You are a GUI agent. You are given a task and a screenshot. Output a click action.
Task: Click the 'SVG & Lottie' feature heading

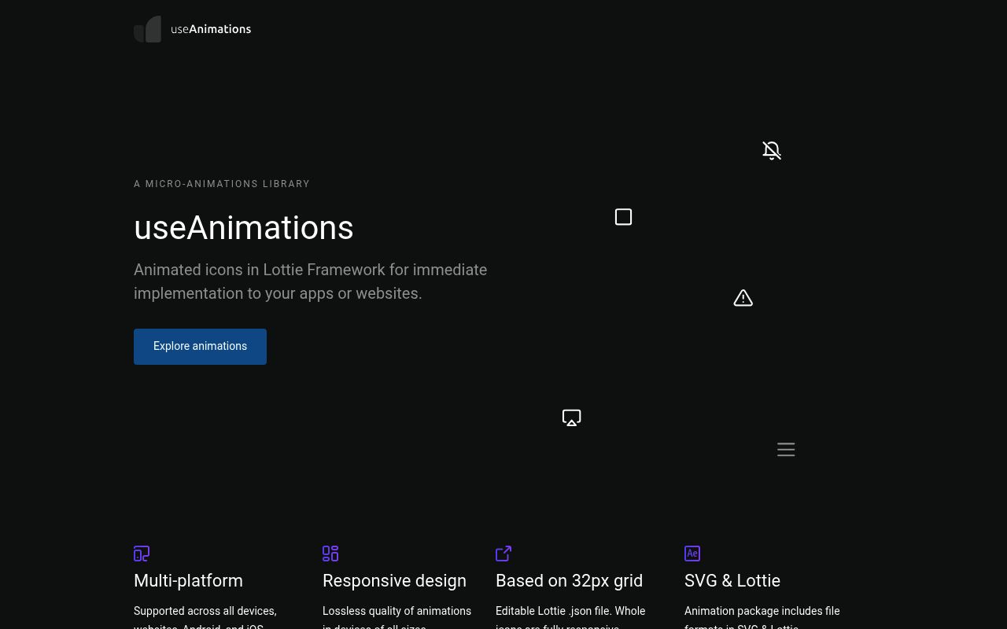[x=732, y=580]
